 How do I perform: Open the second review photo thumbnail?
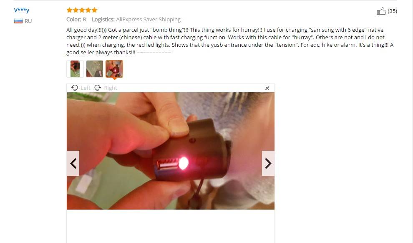pos(95,69)
